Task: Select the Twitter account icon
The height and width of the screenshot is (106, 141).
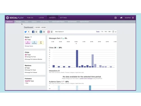Action: point(25,32)
